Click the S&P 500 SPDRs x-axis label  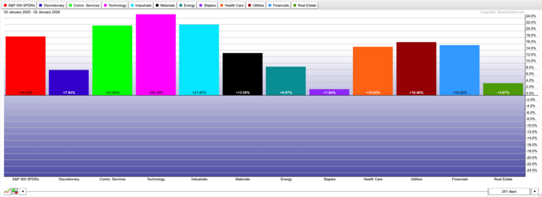point(25,180)
